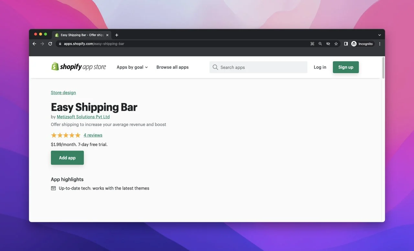Viewport: 414px width, 251px height.
Task: Open Browse all apps menu item
Action: (x=172, y=67)
